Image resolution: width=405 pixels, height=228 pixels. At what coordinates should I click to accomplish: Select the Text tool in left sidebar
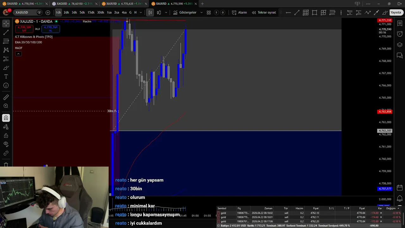6,77
